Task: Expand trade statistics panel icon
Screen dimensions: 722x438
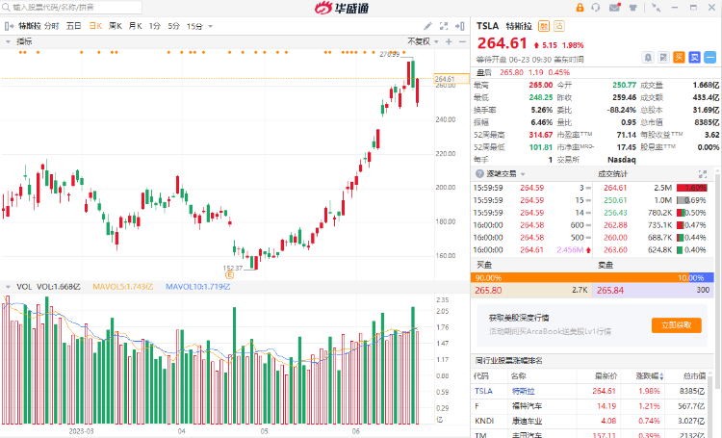Action: [702, 174]
